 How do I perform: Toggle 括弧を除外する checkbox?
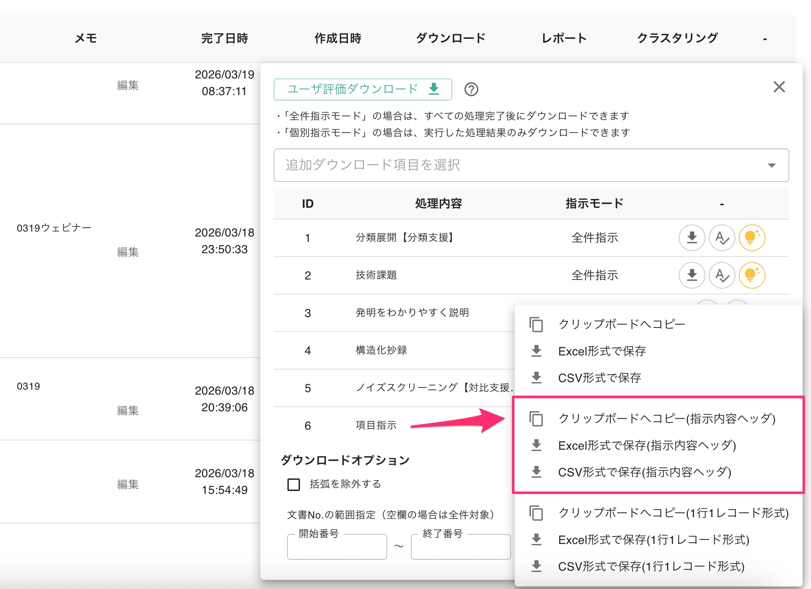(x=294, y=484)
